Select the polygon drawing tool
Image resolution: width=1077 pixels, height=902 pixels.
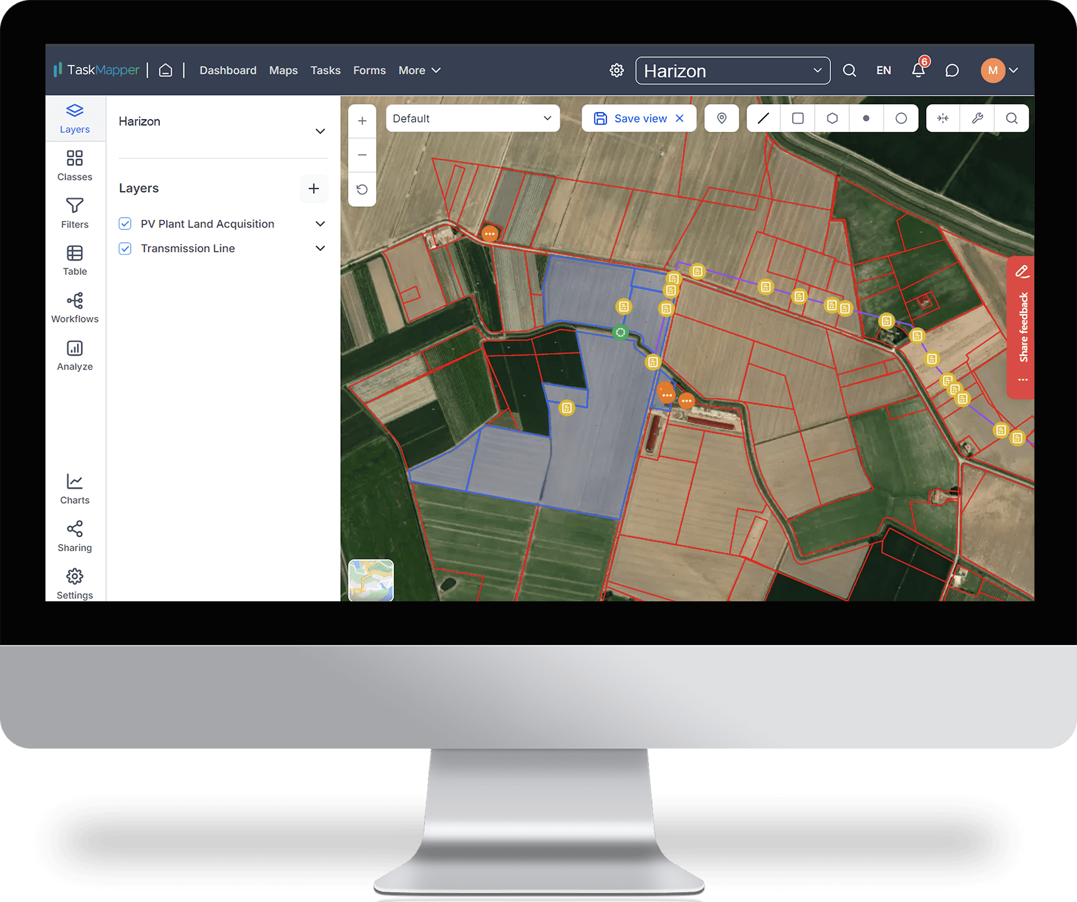coord(832,118)
